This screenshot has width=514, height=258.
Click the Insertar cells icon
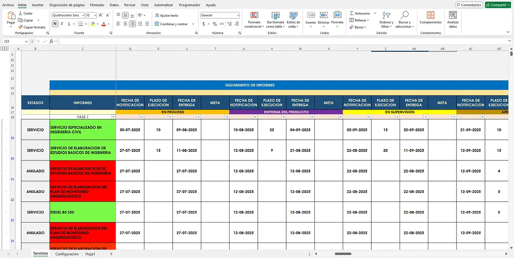click(311, 15)
